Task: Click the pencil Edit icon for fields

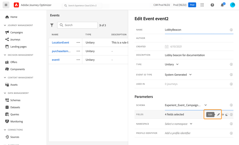Action: [218, 114]
